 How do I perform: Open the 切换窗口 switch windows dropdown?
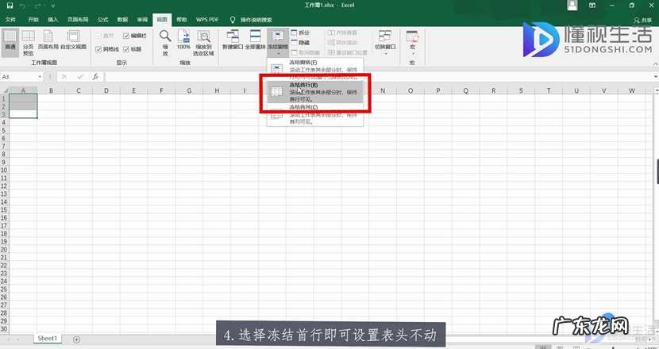(385, 42)
